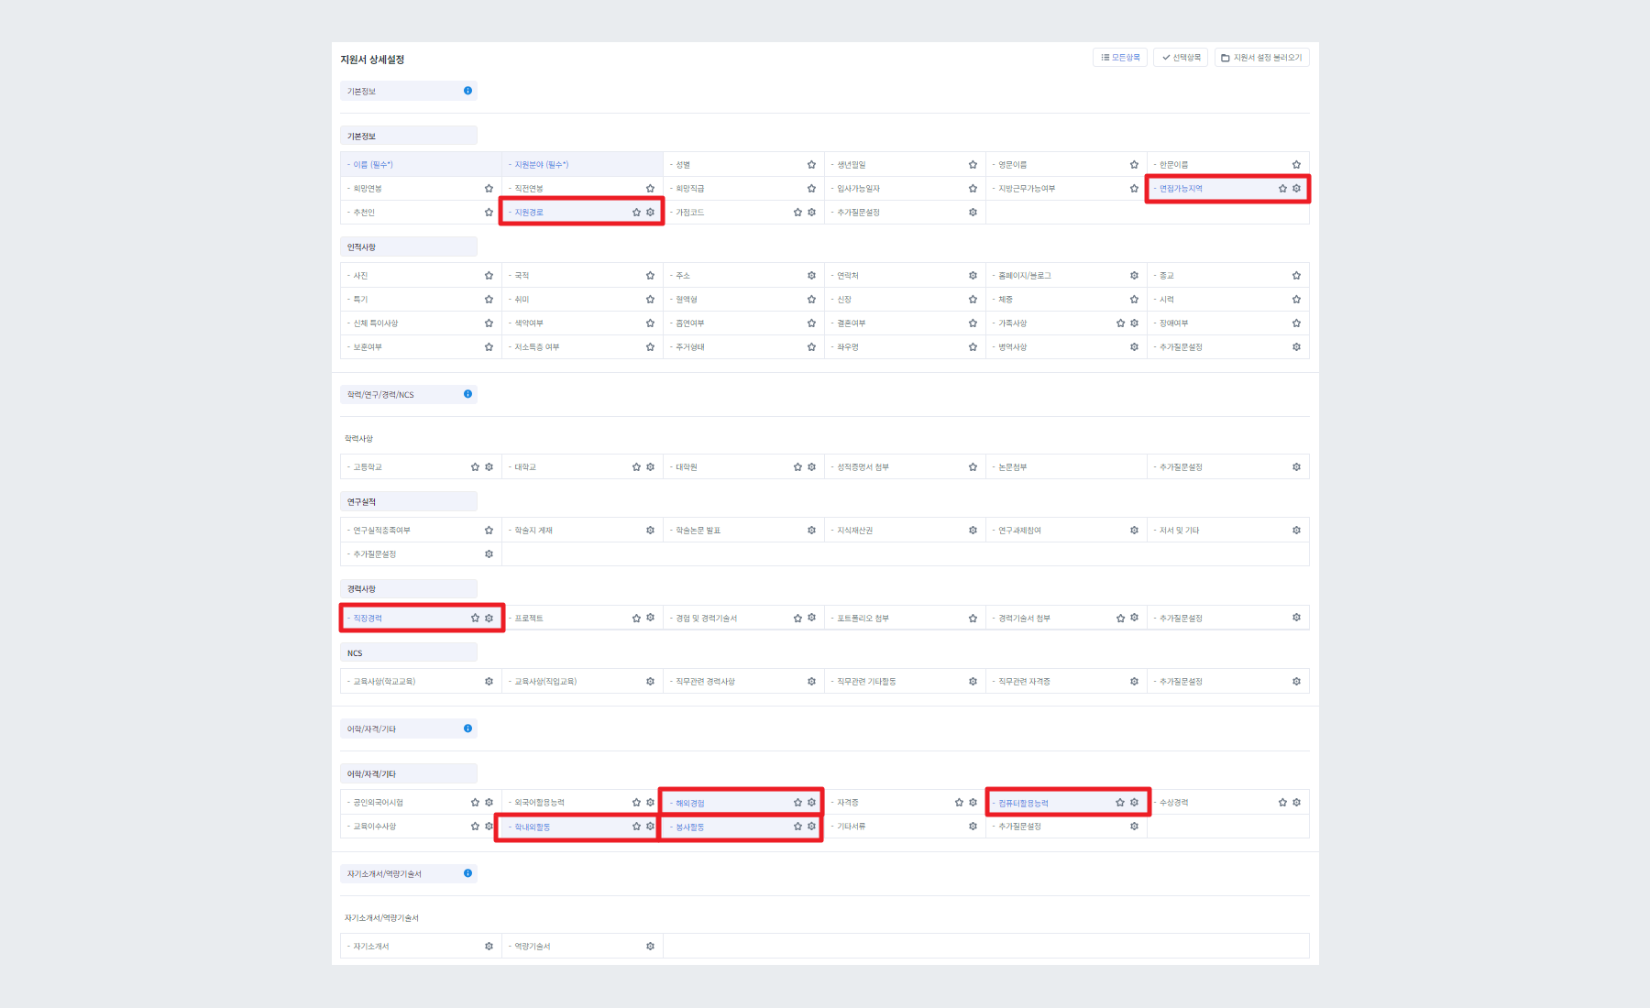Open the 자기소개서/역량기술서 section tab
Image resolution: width=1650 pixels, height=1008 pixels.
(409, 873)
